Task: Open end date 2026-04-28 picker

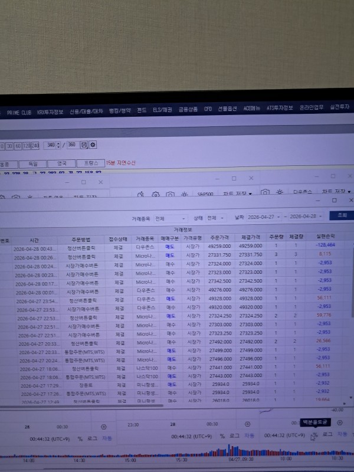Action: pos(306,216)
